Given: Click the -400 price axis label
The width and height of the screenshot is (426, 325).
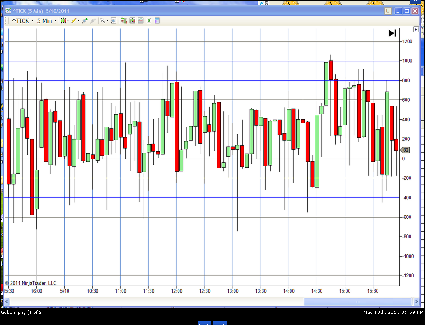Looking at the screenshot, I should click(x=406, y=198).
